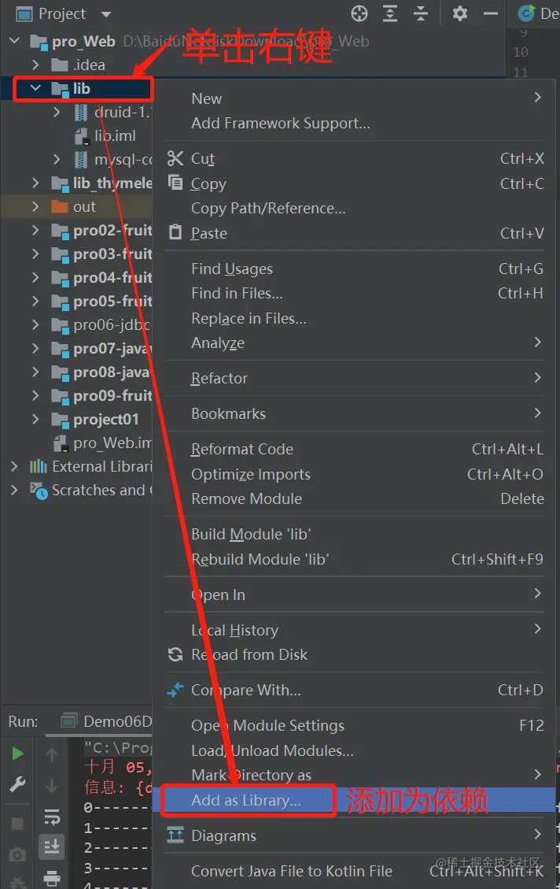The height and width of the screenshot is (889, 560).
Task: Click the camera dump threads icon
Action: (17, 854)
